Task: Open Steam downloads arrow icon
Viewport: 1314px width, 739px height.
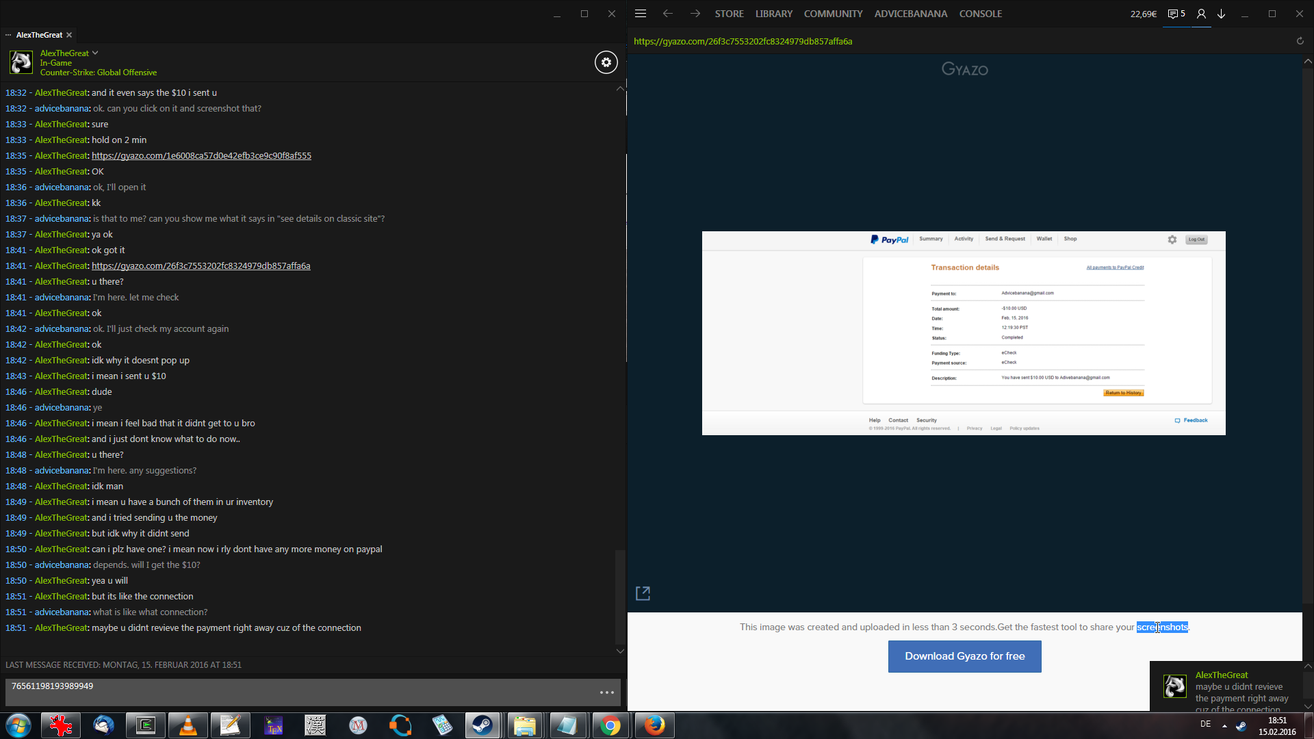Action: click(1221, 14)
